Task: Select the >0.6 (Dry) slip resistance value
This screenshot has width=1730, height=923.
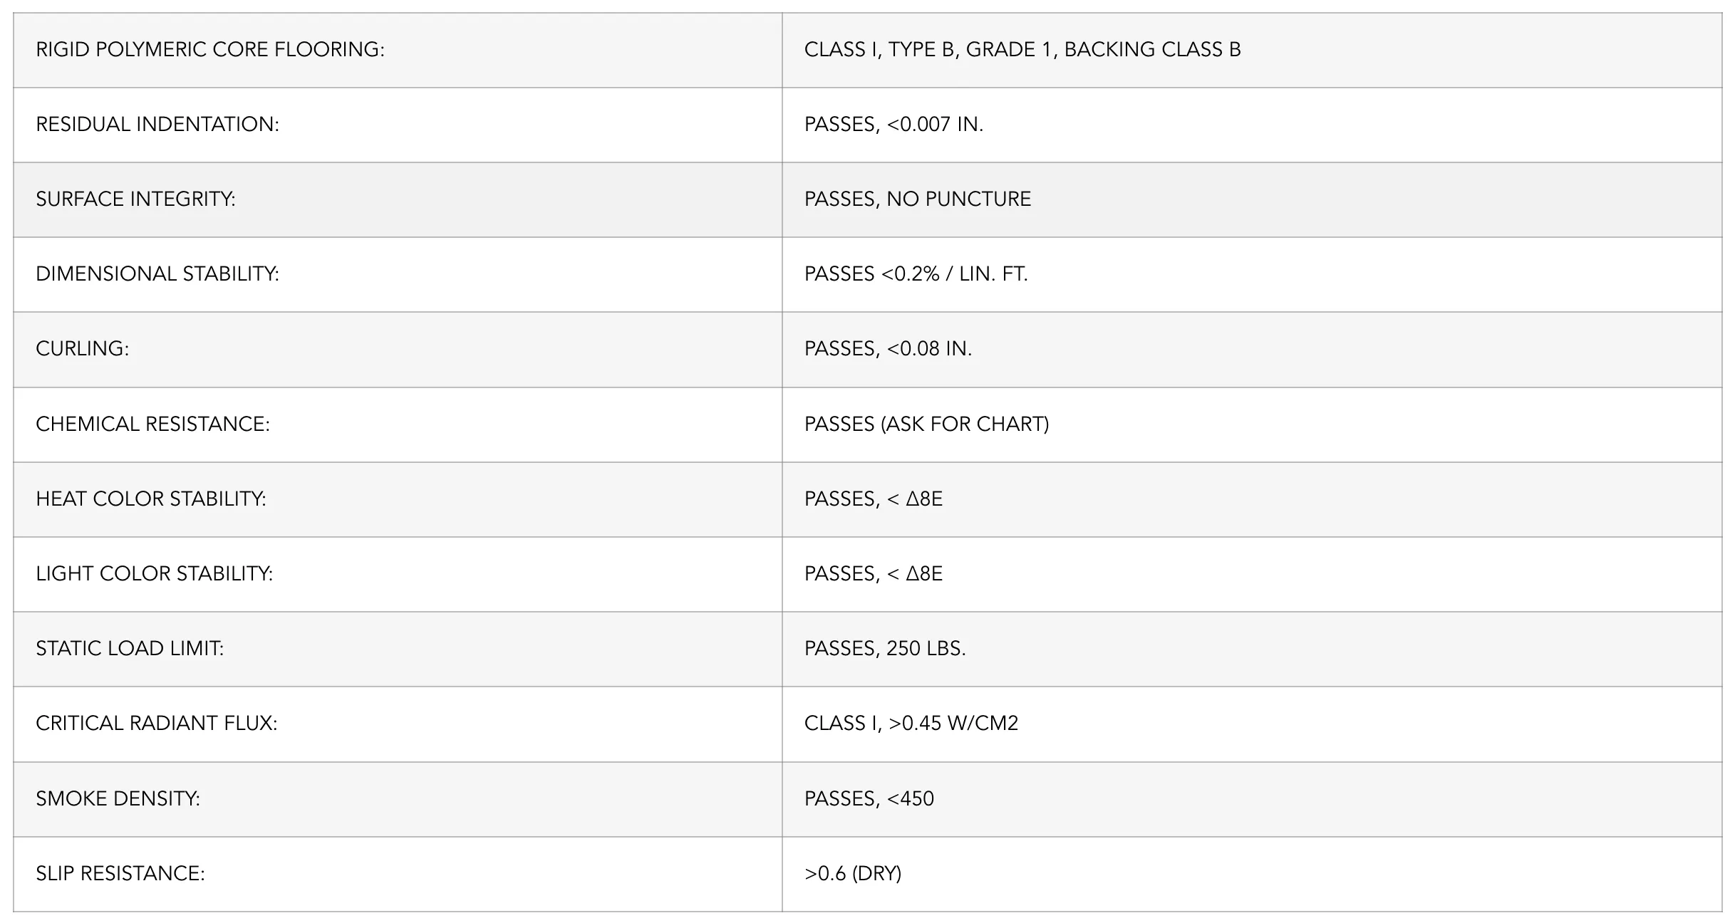Action: tap(853, 874)
